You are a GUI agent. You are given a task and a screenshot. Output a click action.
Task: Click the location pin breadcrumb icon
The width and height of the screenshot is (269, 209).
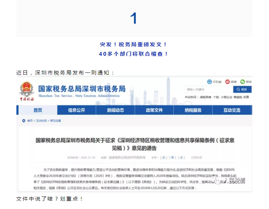24,121
